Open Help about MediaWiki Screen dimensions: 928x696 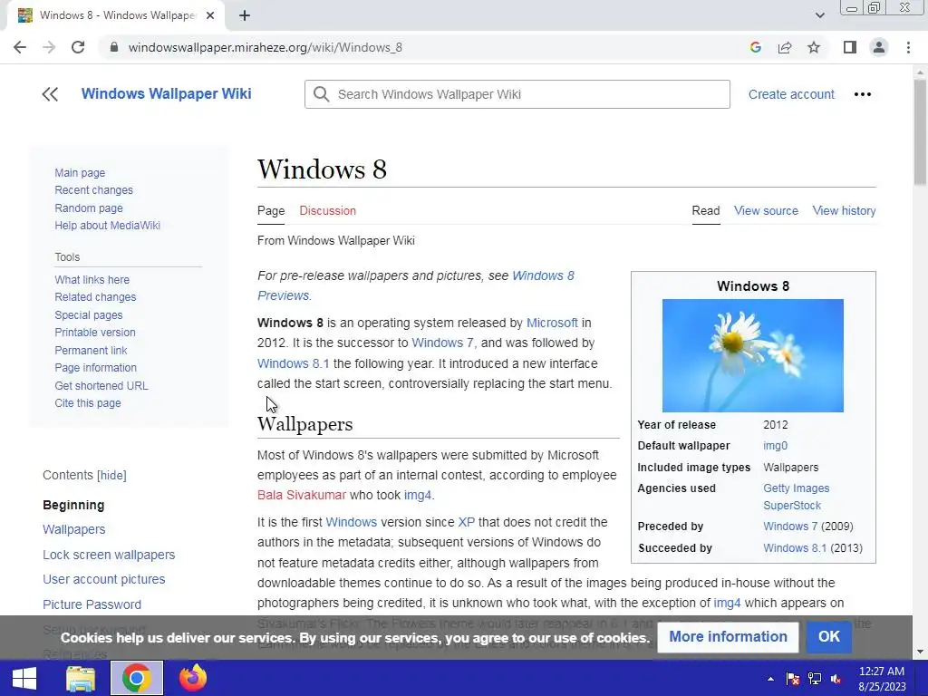tap(107, 226)
